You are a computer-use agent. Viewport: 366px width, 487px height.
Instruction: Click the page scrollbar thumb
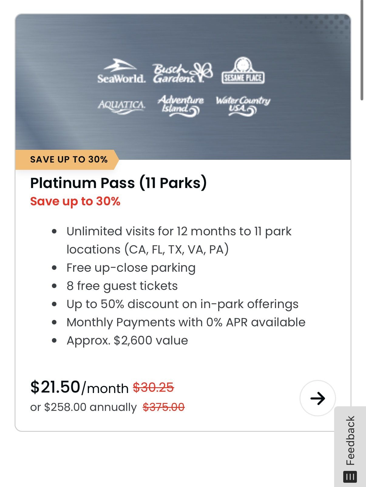[362, 50]
